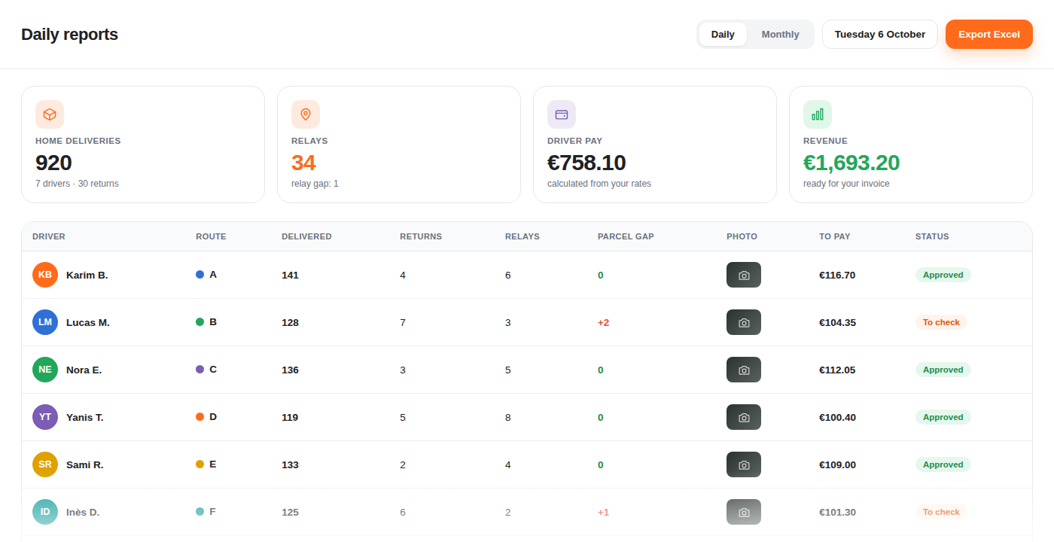Click Nora E.'s Approved status badge
Viewport: 1054px width, 542px height.
(943, 370)
